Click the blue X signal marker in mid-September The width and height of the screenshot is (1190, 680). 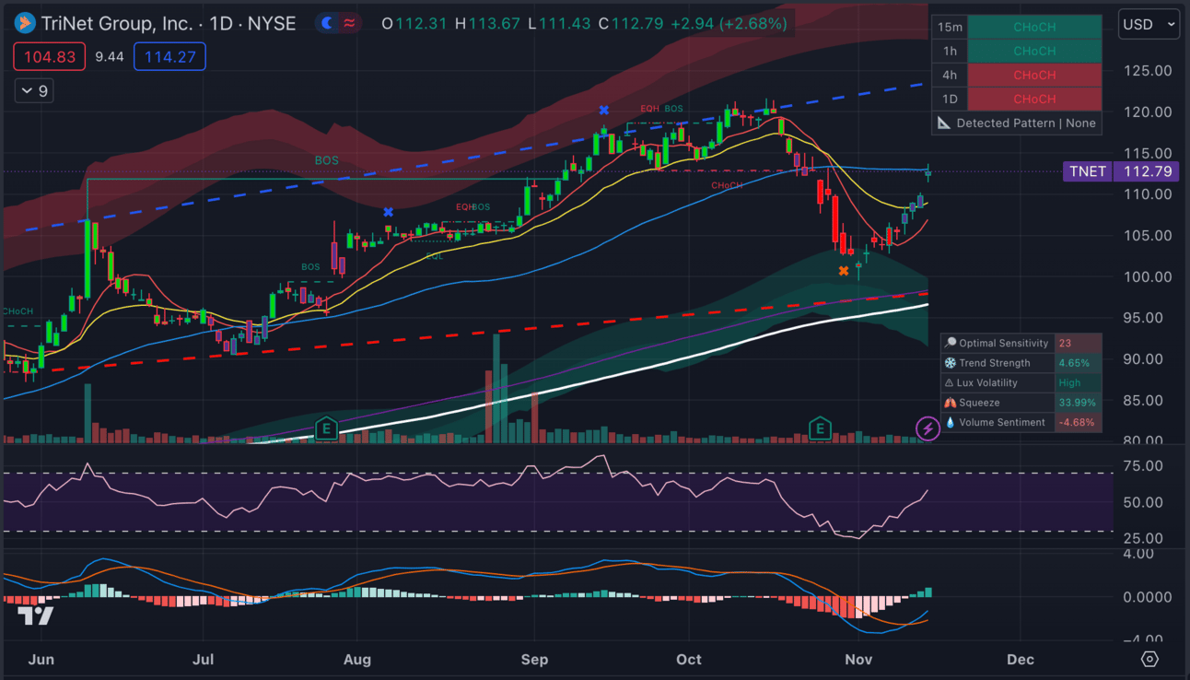click(604, 111)
